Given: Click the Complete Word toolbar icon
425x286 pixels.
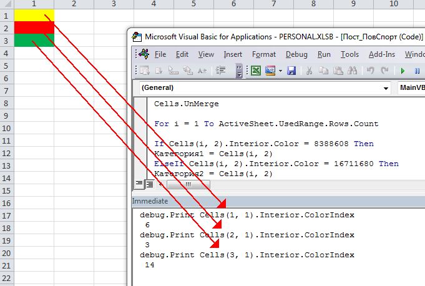Looking at the screenshot, I should click(202, 71).
